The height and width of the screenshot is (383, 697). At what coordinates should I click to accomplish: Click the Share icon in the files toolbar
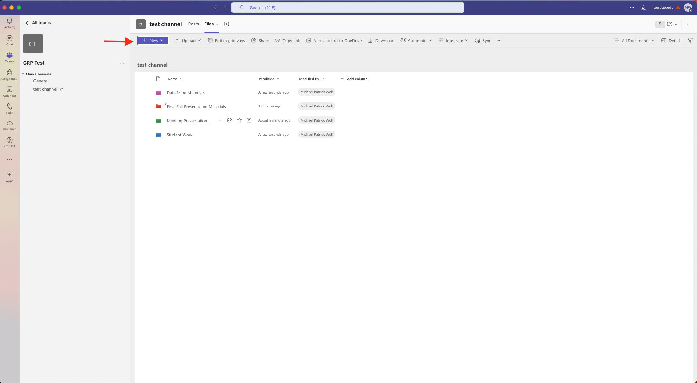coord(259,40)
